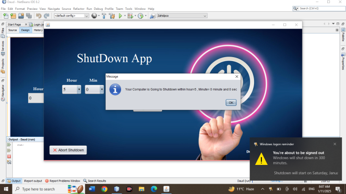Click the Redo arrow icon
The width and height of the screenshot is (346, 194).
[x=46, y=16]
